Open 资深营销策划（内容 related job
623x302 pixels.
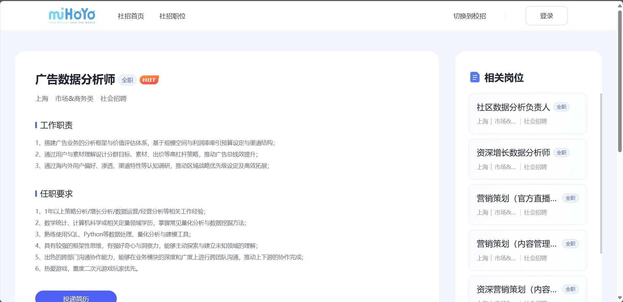[x=516, y=289]
